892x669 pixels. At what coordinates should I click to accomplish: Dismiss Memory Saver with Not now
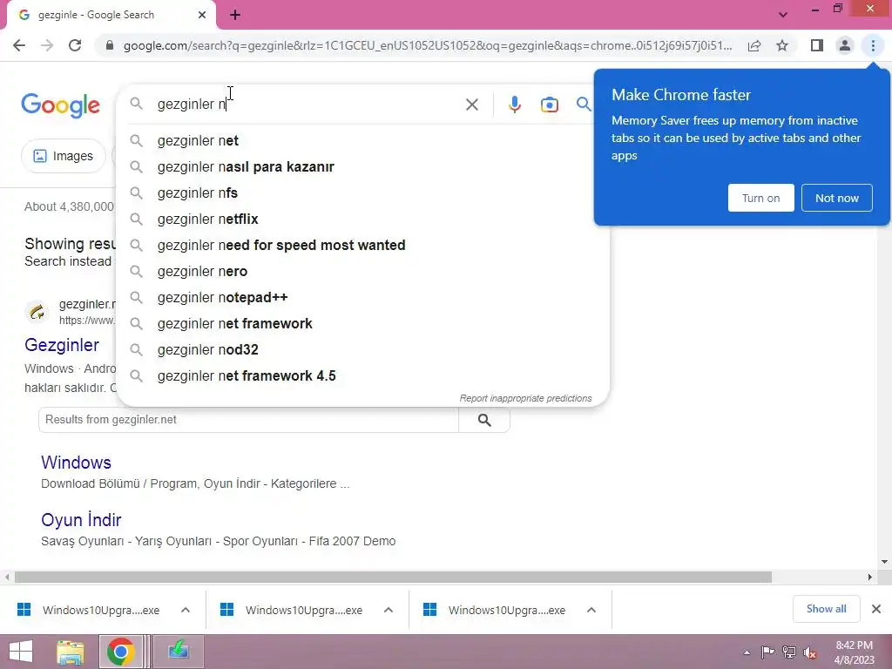coord(837,198)
